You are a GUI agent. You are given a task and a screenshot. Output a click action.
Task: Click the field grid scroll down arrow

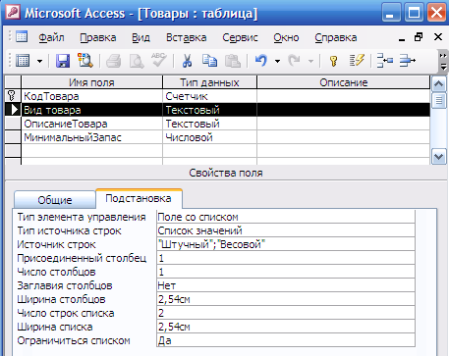pyautogui.click(x=438, y=157)
